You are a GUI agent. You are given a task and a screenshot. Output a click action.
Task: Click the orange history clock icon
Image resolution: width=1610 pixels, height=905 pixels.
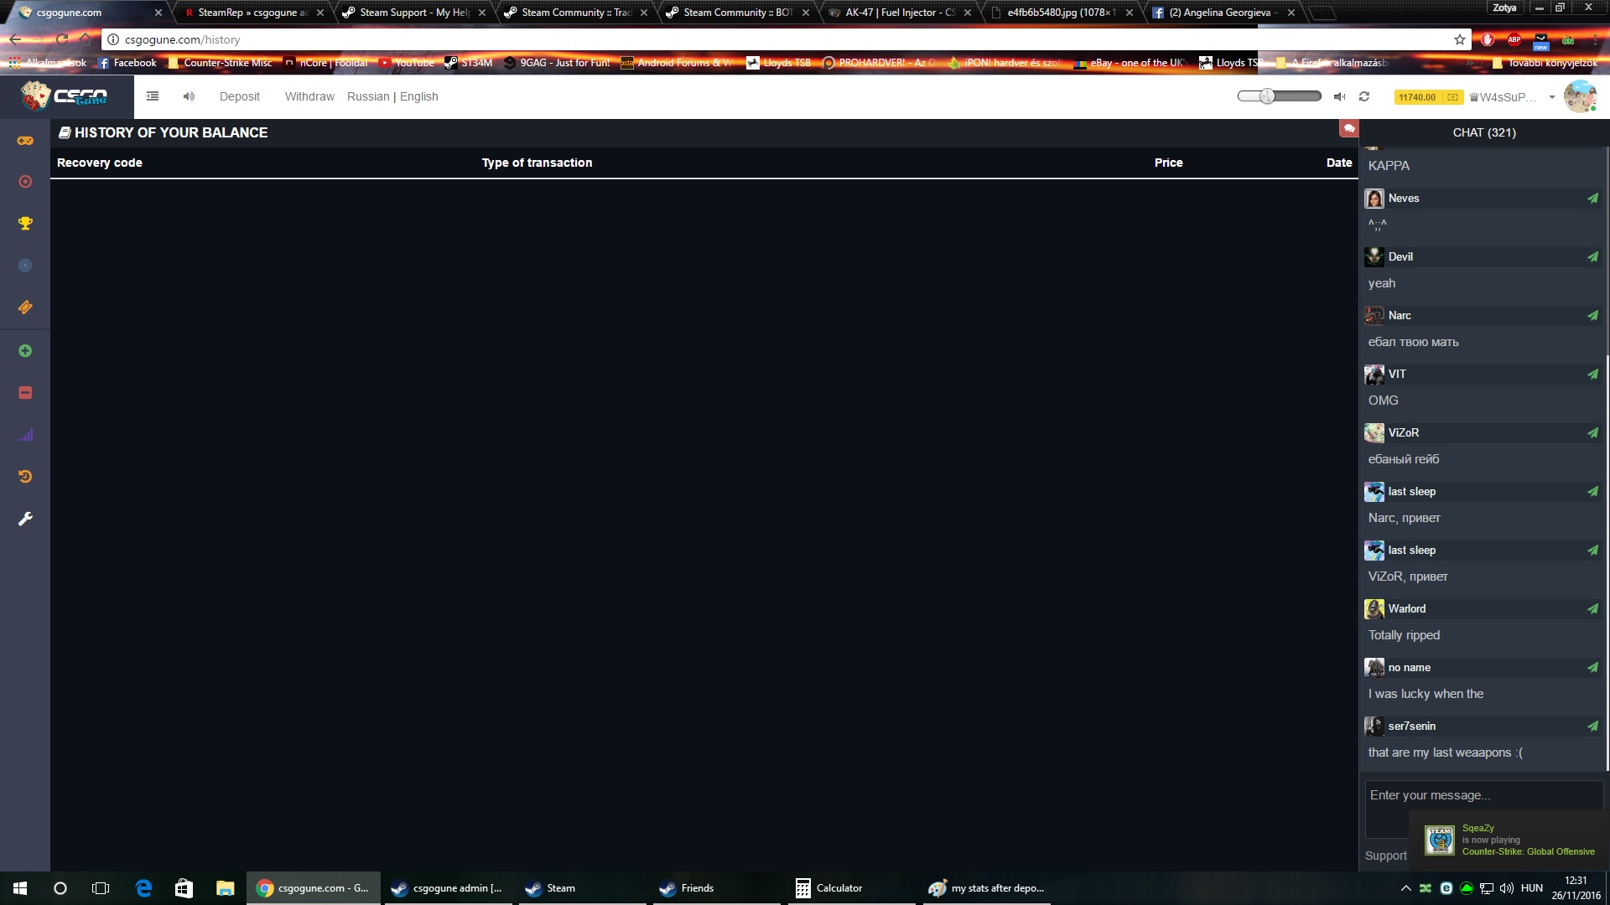tap(25, 477)
